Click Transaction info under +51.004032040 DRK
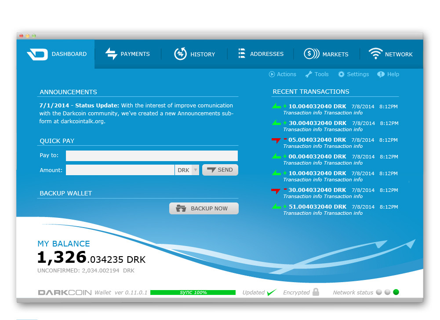The width and height of the screenshot is (440, 320). [x=323, y=213]
